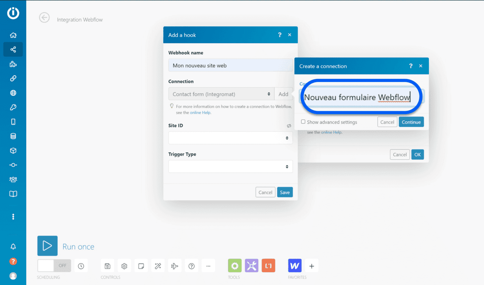The image size is (484, 285).
Task: Open Devices phone icon in sidebar
Action: click(x=13, y=122)
